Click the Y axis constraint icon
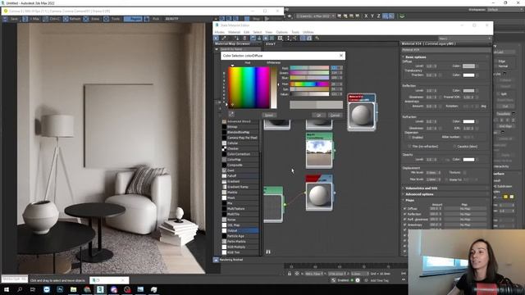Screen dimensions: 525x295 point(372,16)
